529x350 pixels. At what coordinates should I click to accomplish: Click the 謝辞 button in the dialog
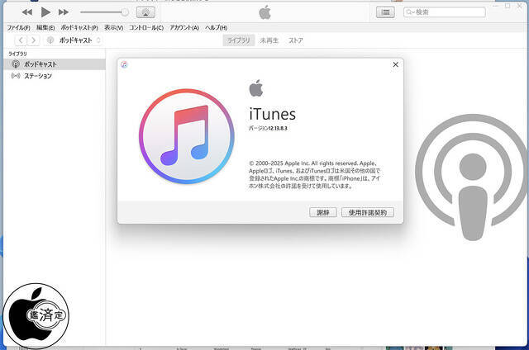coord(322,212)
